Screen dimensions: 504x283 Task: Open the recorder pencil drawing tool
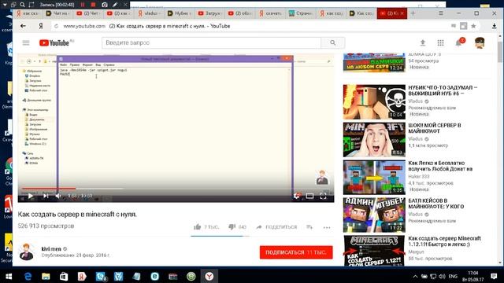115,5
